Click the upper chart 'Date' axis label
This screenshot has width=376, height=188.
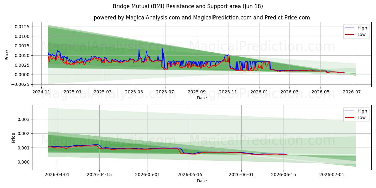point(202,98)
